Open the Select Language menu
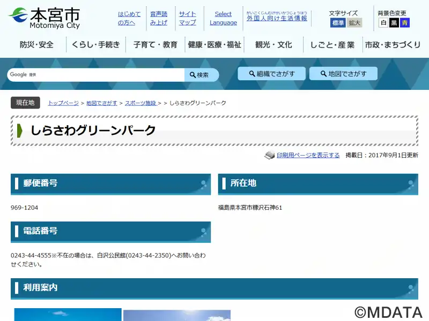Image resolution: width=429 pixels, height=321 pixels. (223, 18)
